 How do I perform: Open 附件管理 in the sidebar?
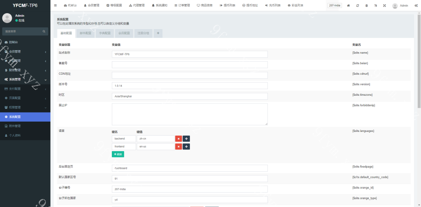(25, 126)
